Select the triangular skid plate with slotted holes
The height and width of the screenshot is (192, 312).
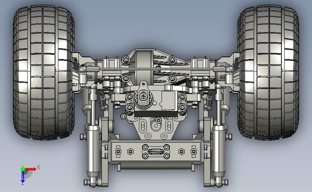pyautogui.click(x=156, y=129)
